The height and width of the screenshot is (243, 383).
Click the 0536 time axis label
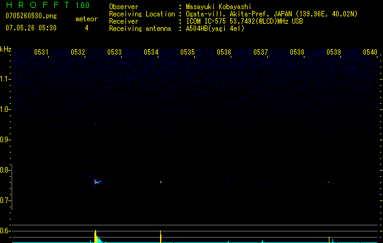224,52
